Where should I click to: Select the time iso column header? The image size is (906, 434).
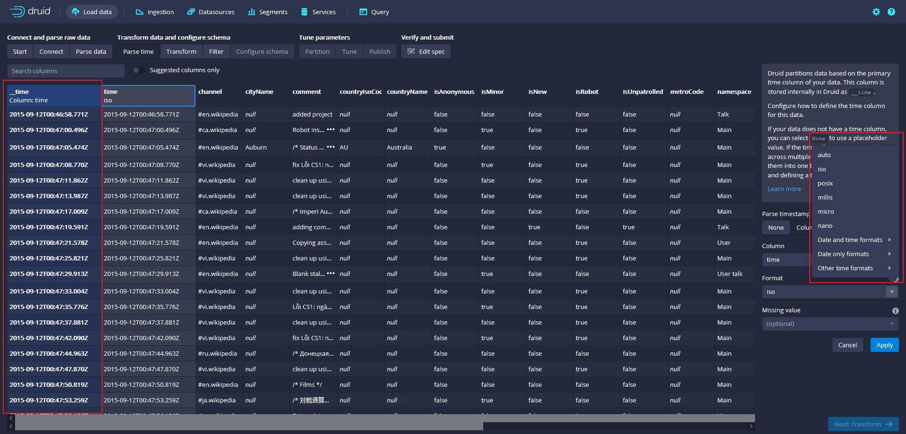[148, 96]
